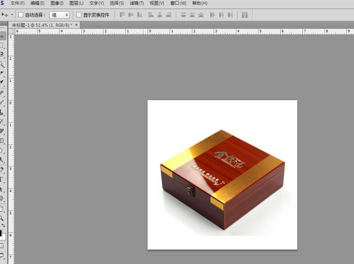Select the Move tool in toolbox
The height and width of the screenshot is (264, 354).
pos(2,36)
